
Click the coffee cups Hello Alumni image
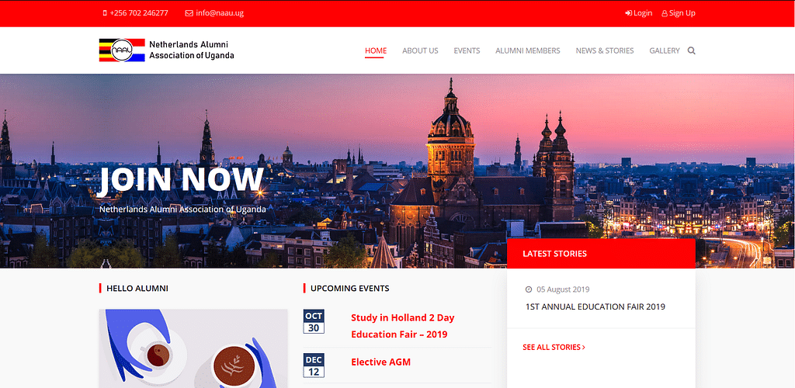pyautogui.click(x=193, y=348)
